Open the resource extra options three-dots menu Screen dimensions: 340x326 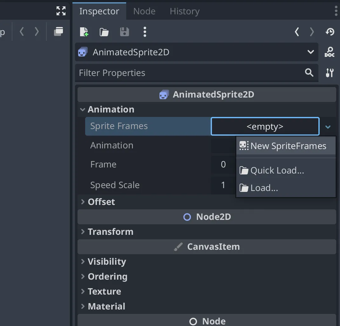(x=145, y=32)
